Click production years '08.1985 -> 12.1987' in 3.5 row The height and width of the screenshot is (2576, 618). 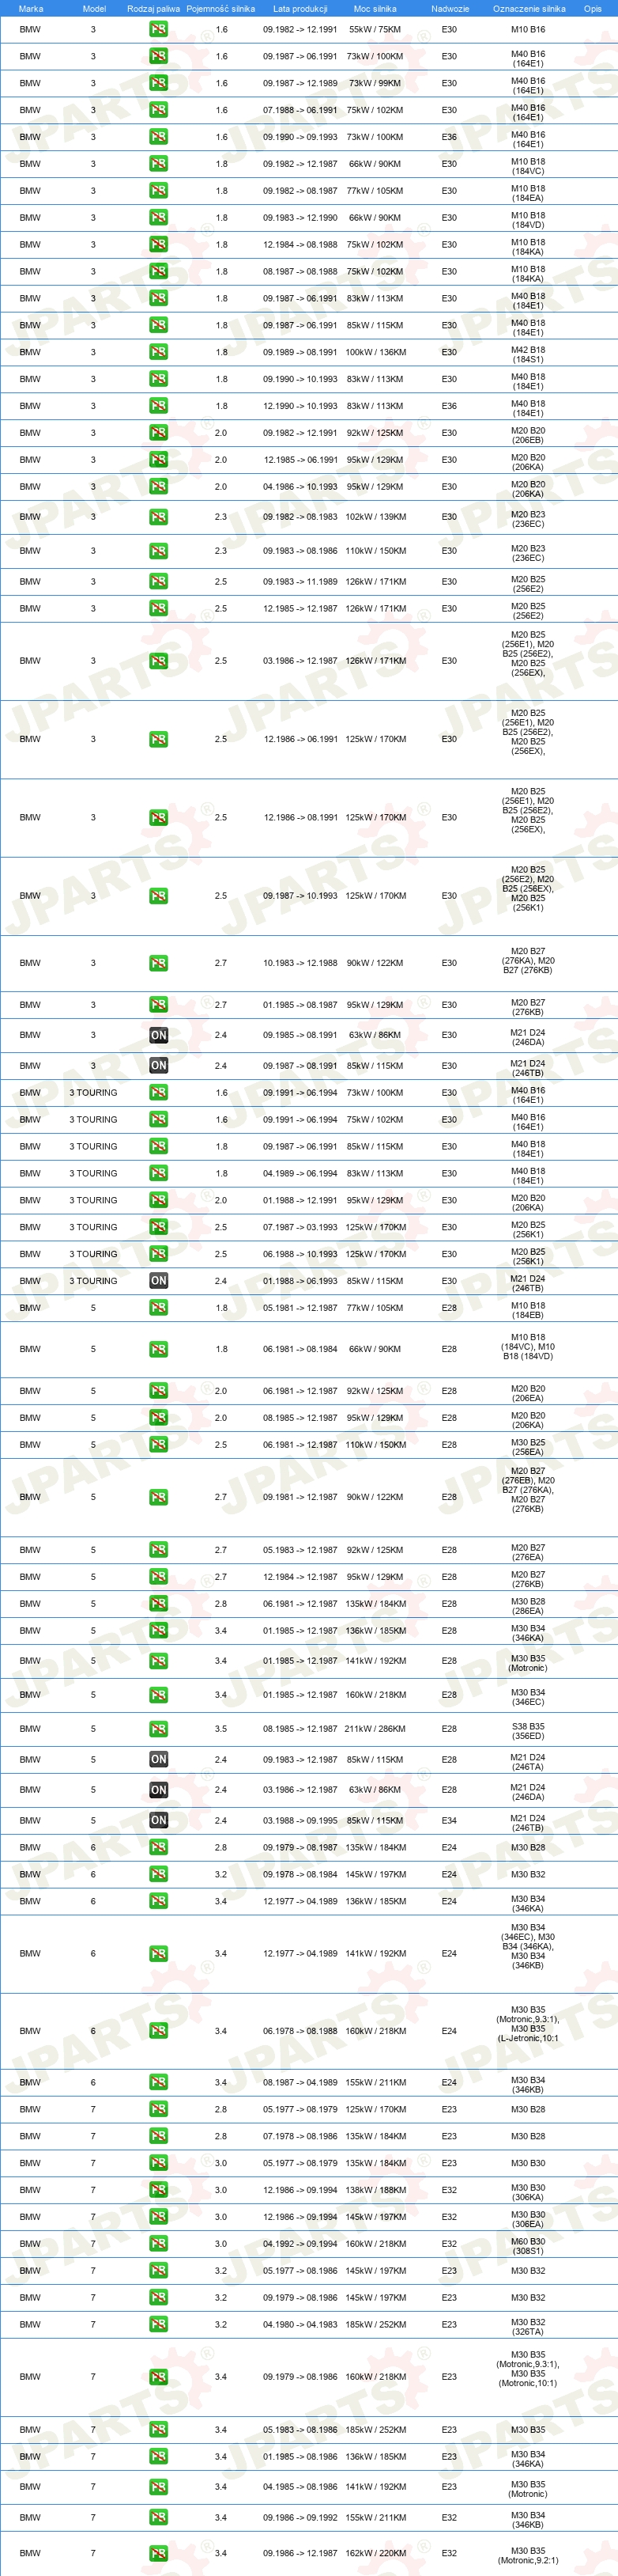300,1729
